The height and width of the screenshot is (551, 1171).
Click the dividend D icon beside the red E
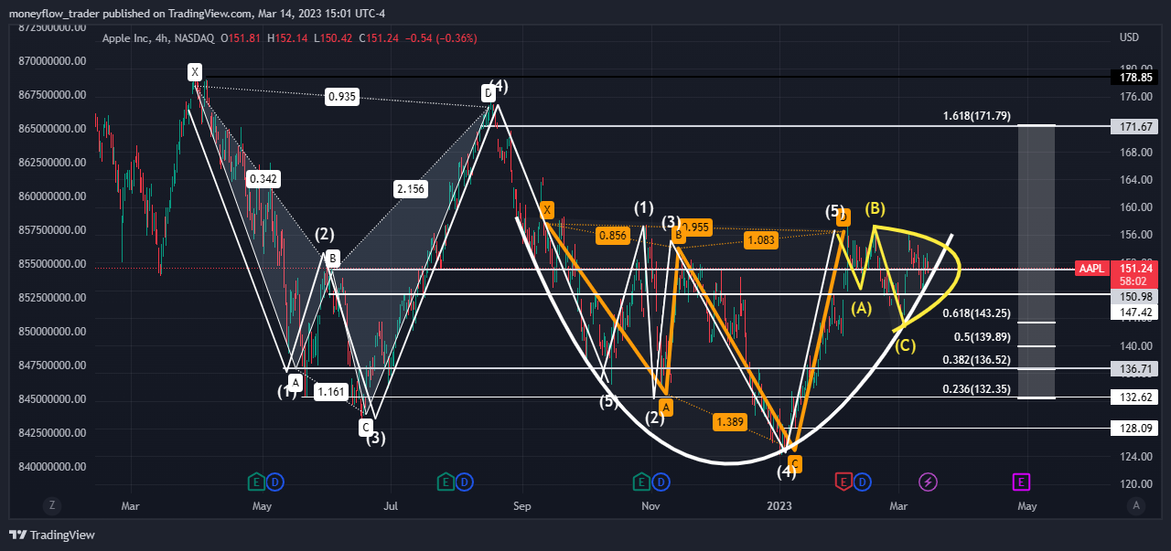point(862,481)
